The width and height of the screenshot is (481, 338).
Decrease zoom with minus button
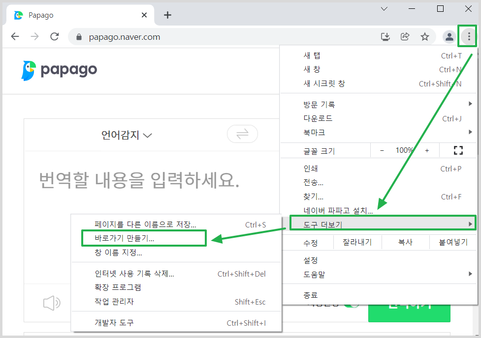click(382, 150)
